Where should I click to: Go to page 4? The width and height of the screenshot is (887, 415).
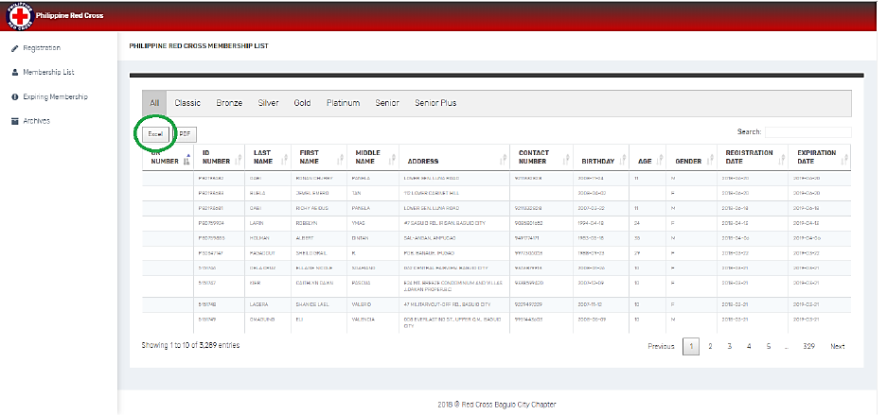[x=749, y=346]
